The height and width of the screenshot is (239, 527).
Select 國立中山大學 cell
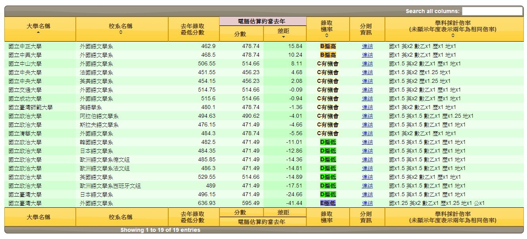coord(40,63)
